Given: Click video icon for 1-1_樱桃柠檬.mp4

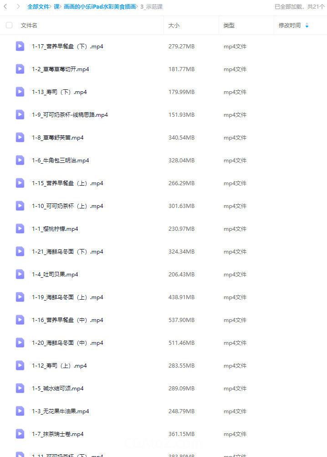Looking at the screenshot, I should [x=20, y=228].
